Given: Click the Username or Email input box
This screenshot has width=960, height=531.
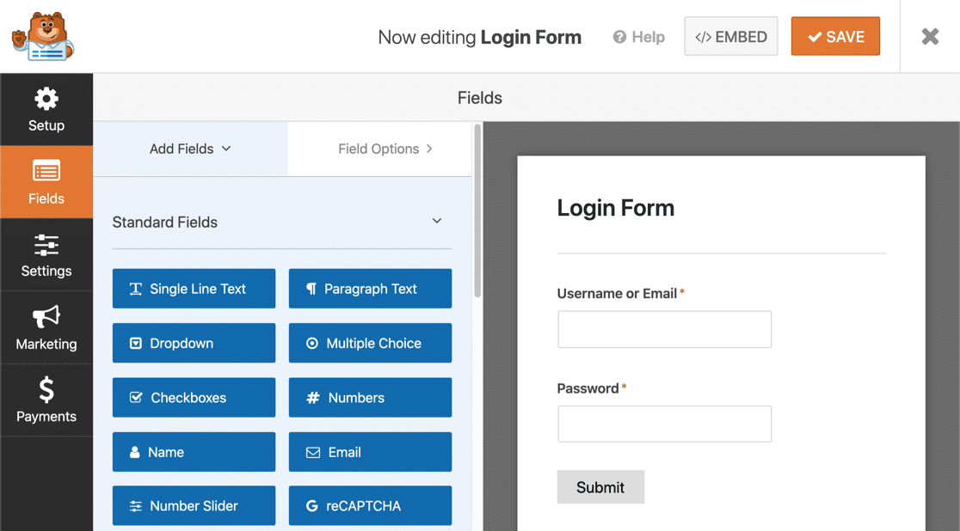Looking at the screenshot, I should pyautogui.click(x=664, y=330).
